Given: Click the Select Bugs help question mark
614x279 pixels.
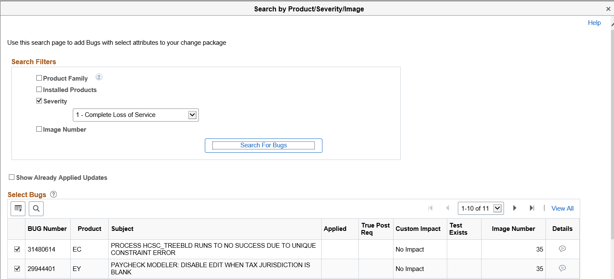Looking at the screenshot, I should coord(53,194).
